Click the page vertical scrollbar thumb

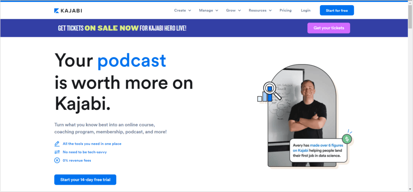tap(410, 17)
